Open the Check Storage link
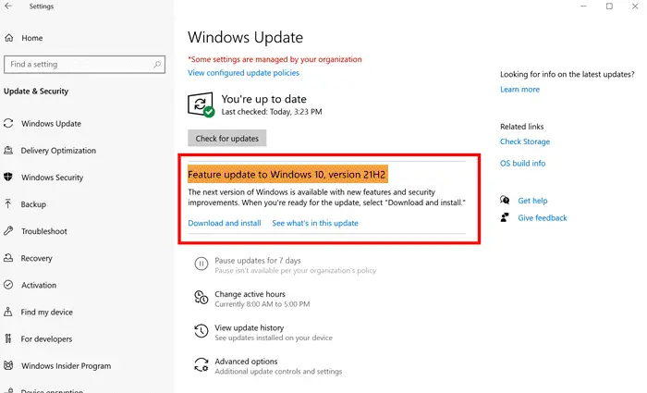The height and width of the screenshot is (393, 647). [525, 141]
